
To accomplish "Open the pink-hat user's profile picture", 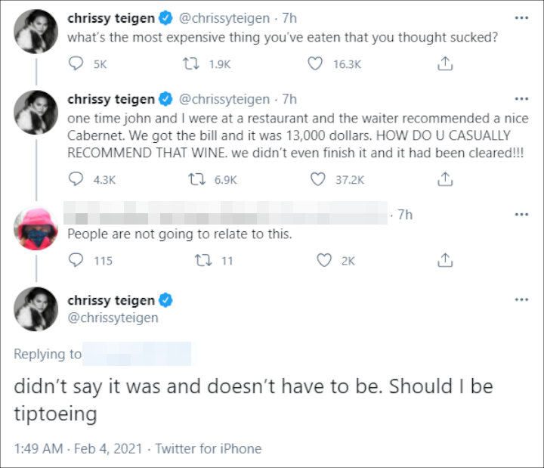I will (36, 228).
